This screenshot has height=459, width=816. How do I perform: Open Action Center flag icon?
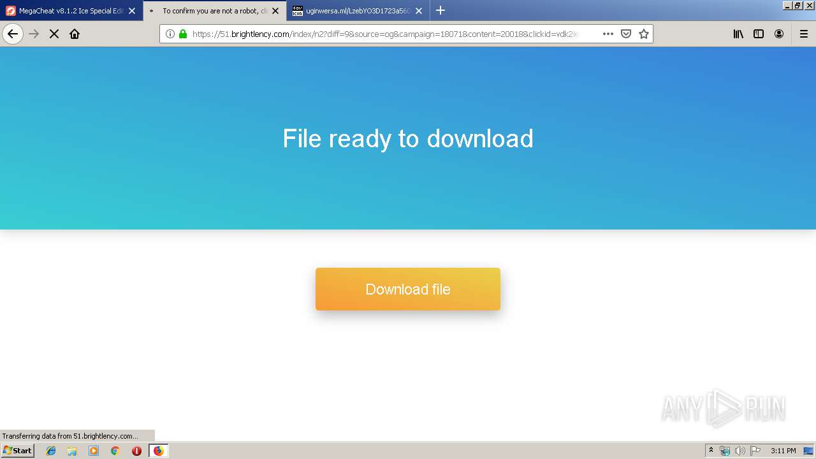[x=755, y=451]
